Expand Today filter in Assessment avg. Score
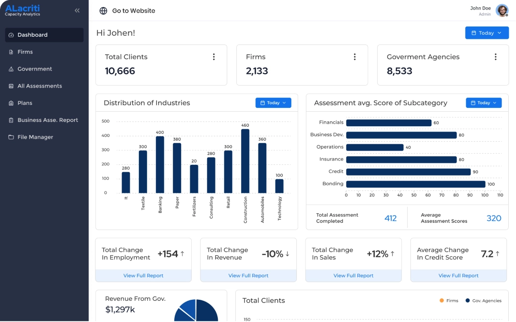The image size is (516, 322). pos(483,103)
